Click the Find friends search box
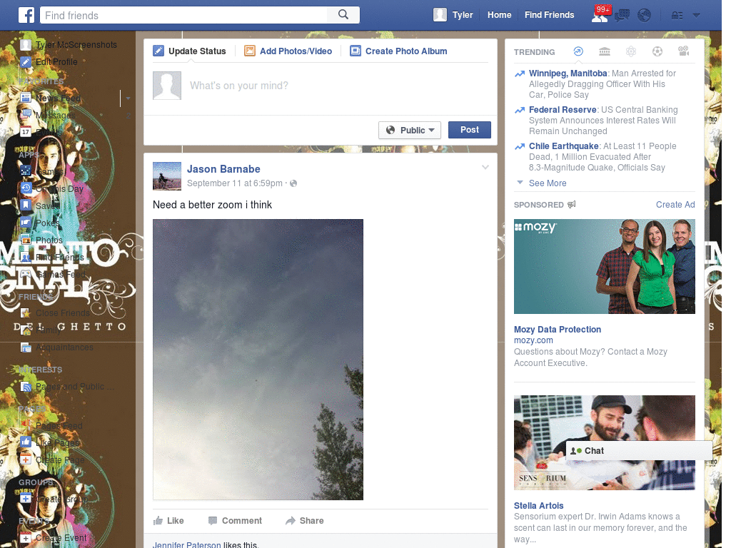 pyautogui.click(x=183, y=16)
